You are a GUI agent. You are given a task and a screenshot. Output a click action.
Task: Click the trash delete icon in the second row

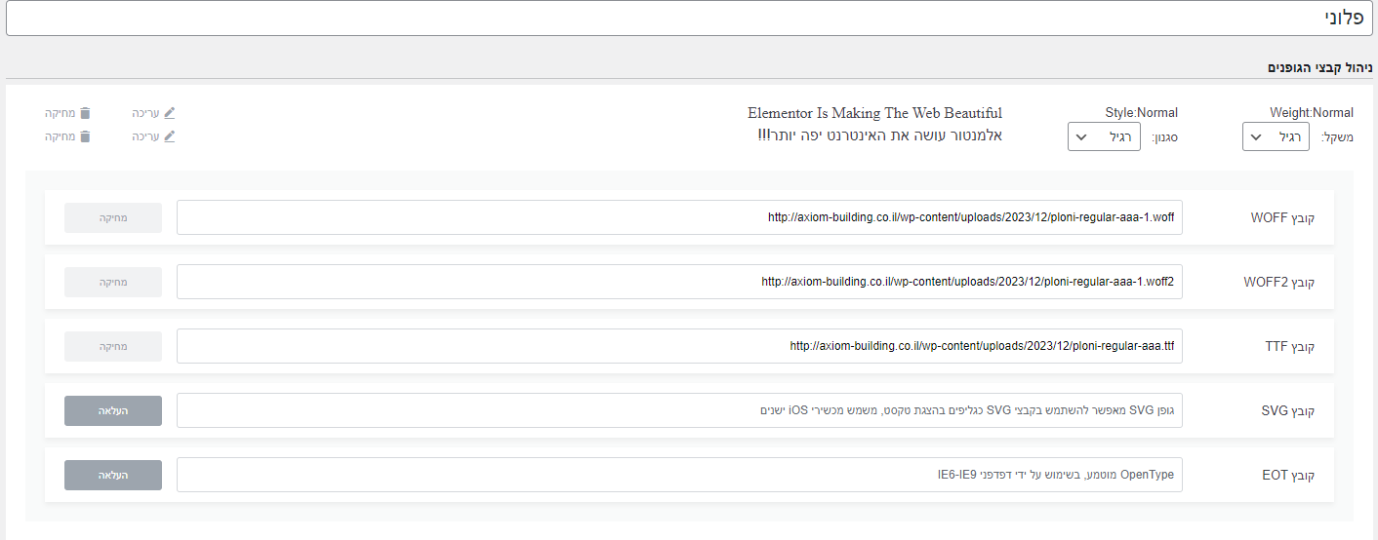coord(85,136)
